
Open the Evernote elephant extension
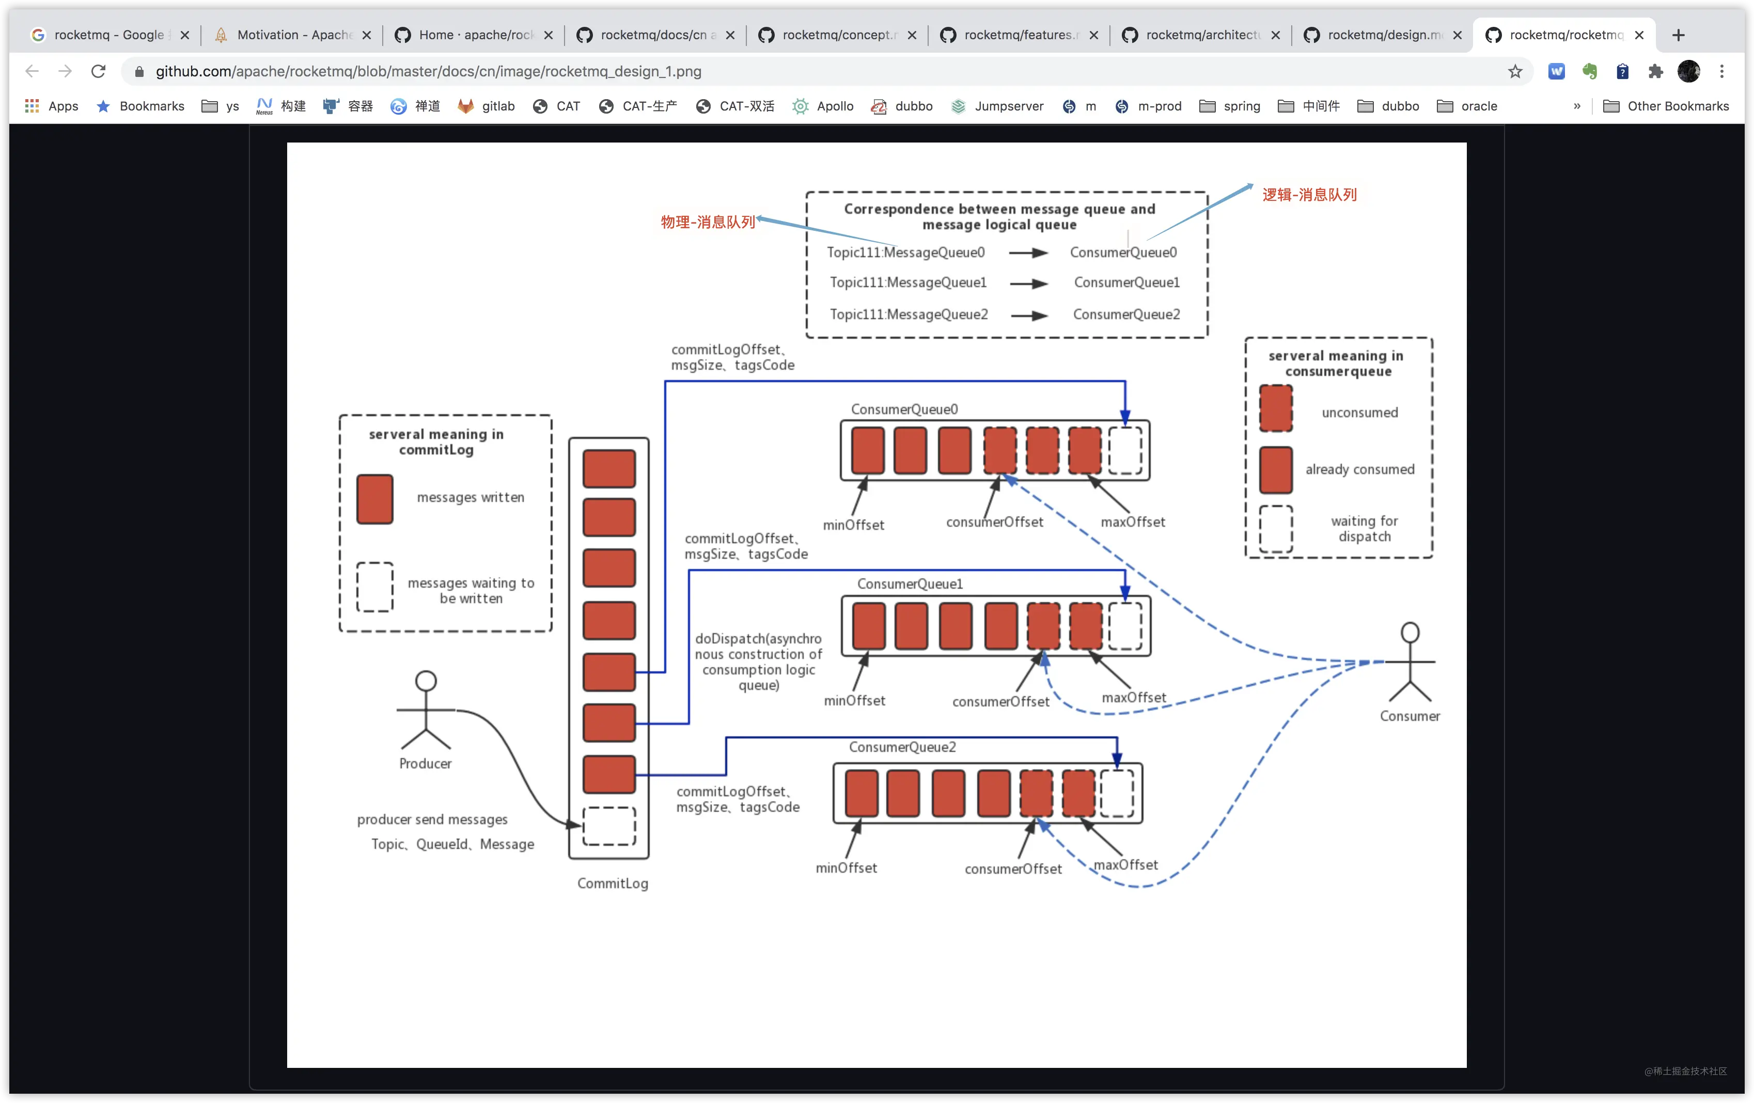coord(1590,71)
